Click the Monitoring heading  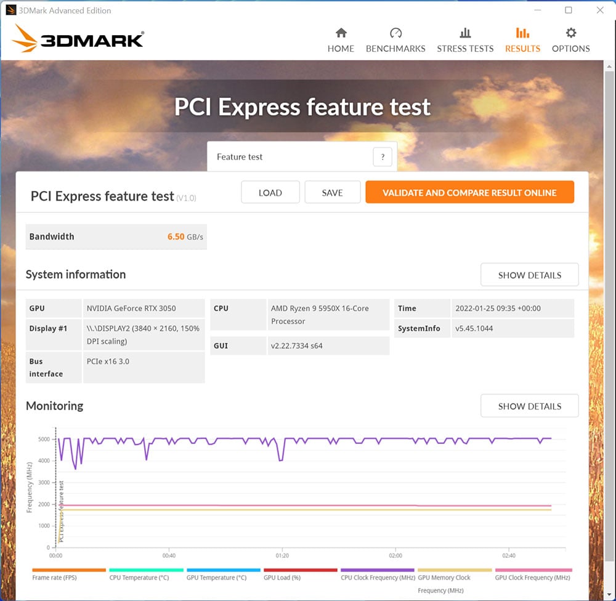(55, 406)
